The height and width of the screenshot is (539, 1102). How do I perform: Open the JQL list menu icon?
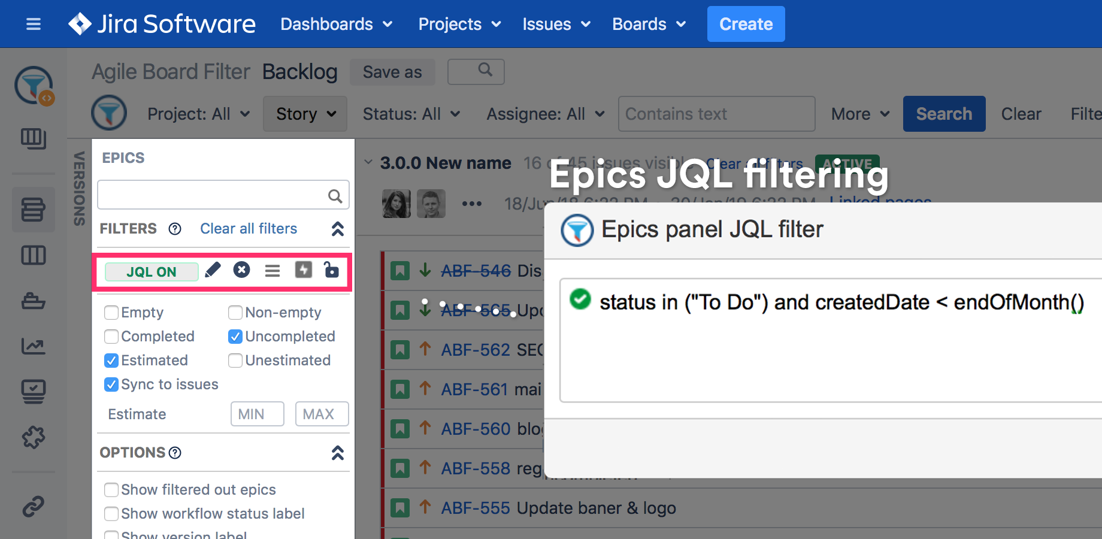pos(273,271)
